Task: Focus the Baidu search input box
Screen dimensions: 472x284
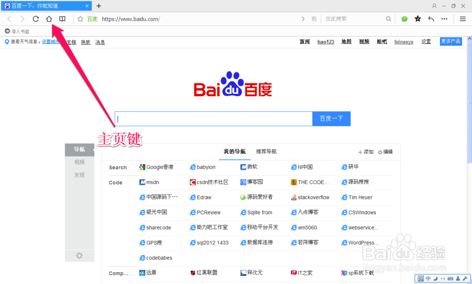Action: click(213, 119)
